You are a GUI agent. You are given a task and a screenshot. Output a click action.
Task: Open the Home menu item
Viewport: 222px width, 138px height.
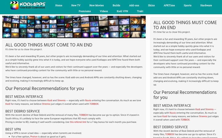tap(59, 6)
